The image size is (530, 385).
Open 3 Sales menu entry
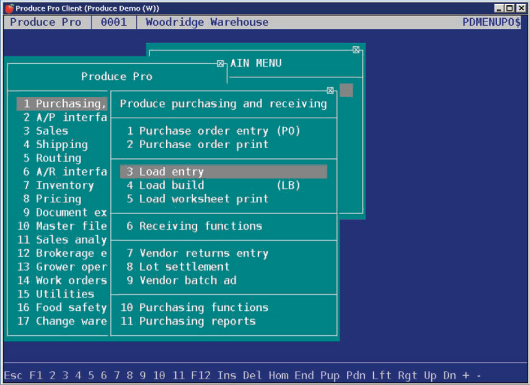pyautogui.click(x=46, y=131)
